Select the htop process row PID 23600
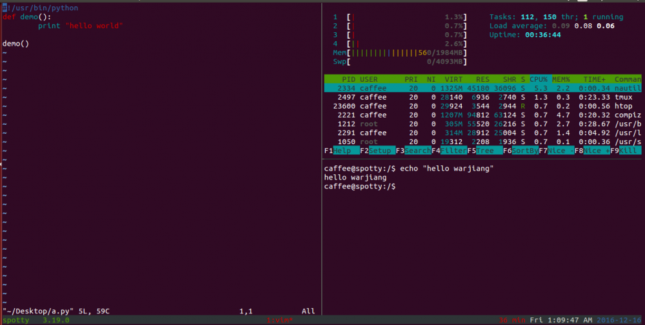 coord(482,106)
